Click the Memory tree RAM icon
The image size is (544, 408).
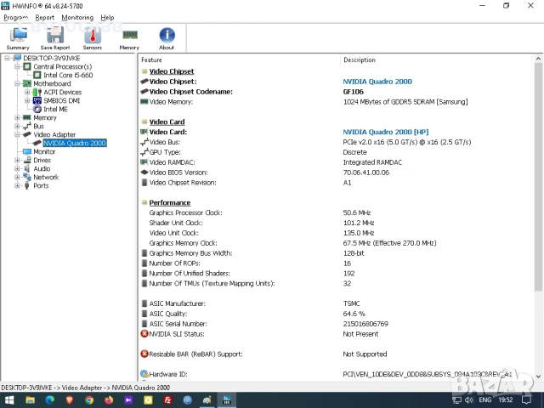click(27, 117)
